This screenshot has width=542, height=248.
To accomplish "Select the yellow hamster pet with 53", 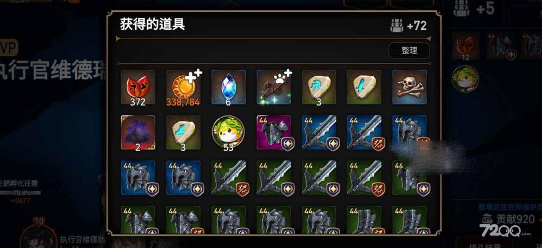I will coord(228,133).
